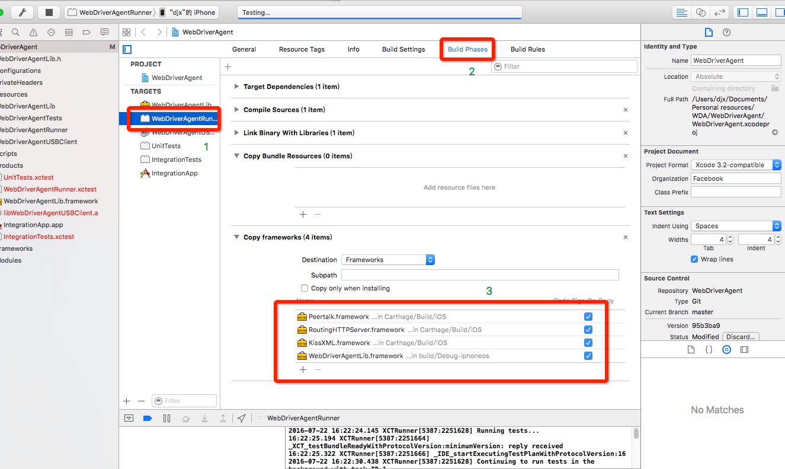This screenshot has height=469, width=785.
Task: Toggle the debug area panel visibility
Action: point(762,12)
